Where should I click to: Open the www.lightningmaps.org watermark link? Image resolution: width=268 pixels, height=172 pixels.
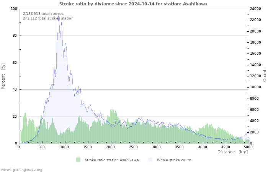(x=21, y=169)
